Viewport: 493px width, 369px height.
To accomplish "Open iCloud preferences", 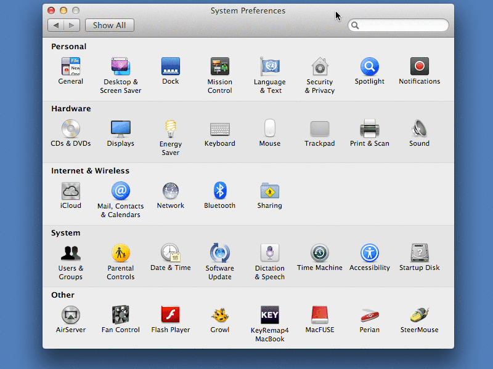I will [71, 191].
